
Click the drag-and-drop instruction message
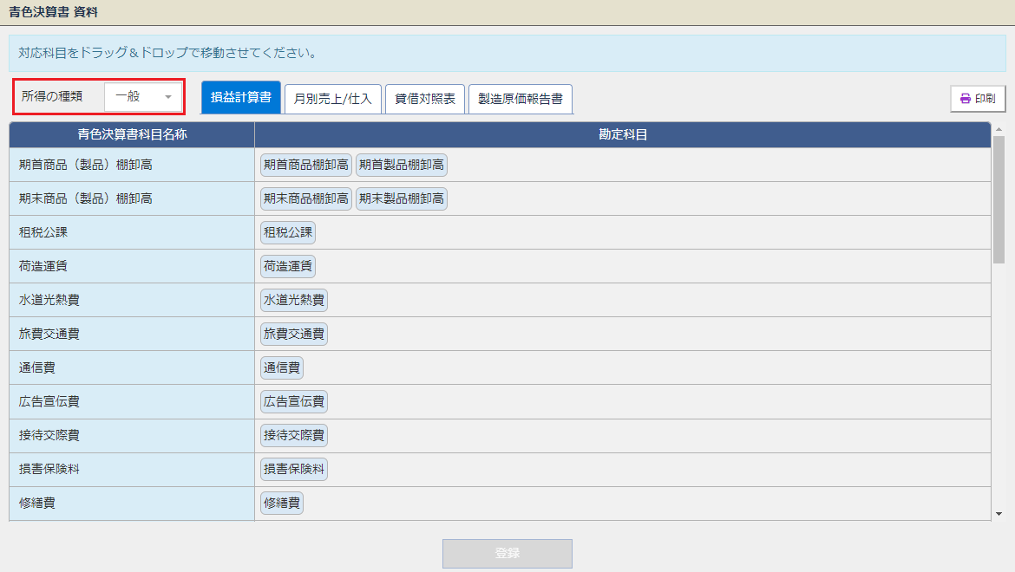(167, 53)
